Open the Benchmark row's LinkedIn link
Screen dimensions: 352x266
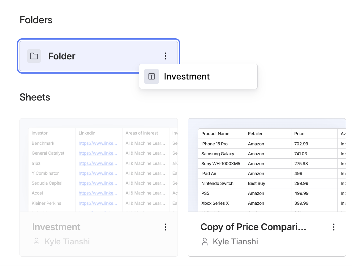pyautogui.click(x=98, y=143)
